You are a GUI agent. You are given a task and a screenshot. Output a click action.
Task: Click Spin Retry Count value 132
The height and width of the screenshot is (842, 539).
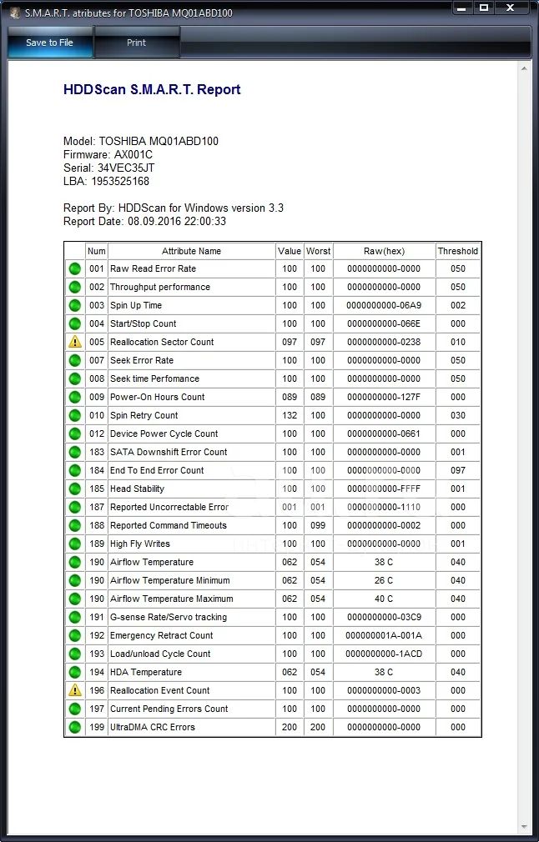tap(290, 415)
